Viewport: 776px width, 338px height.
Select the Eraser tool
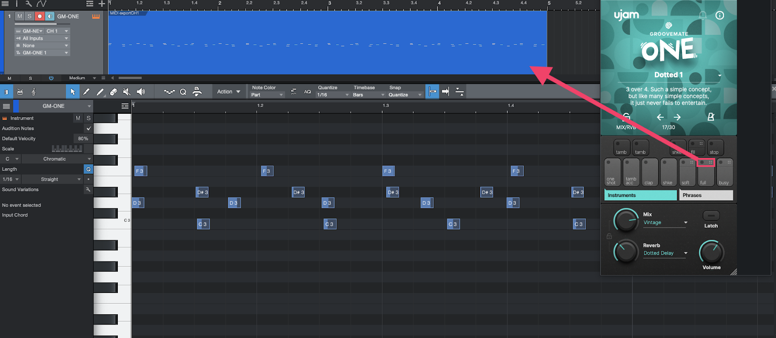pos(113,92)
